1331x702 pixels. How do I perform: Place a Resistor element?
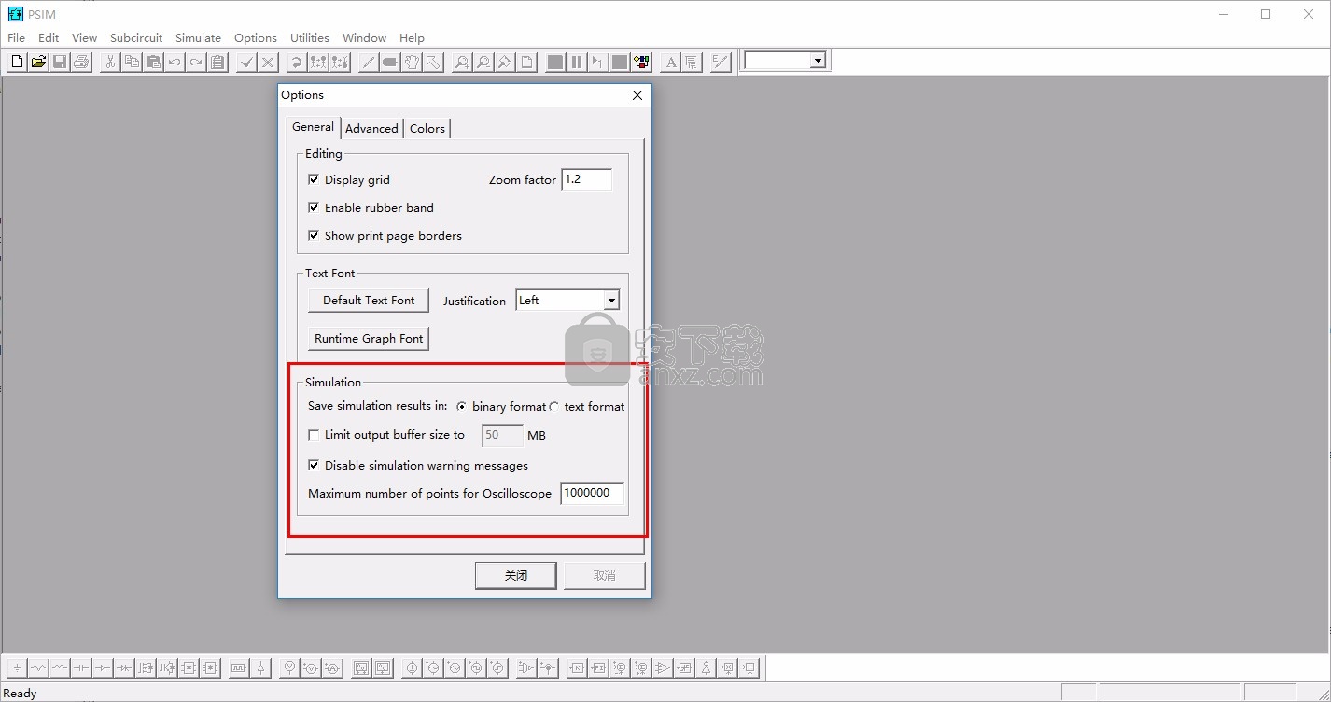pos(38,667)
